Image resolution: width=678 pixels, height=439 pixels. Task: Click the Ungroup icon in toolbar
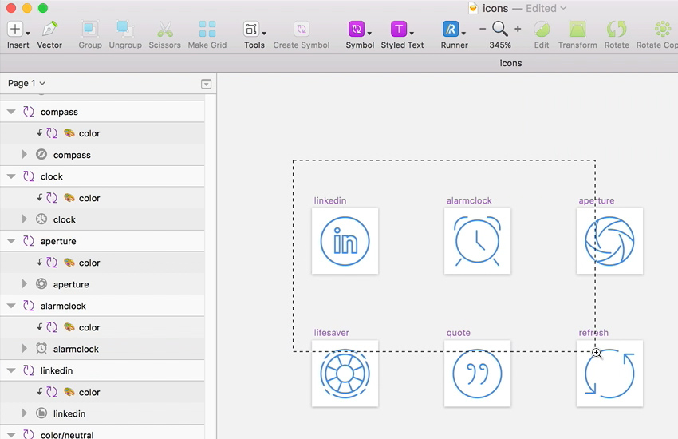(x=124, y=30)
